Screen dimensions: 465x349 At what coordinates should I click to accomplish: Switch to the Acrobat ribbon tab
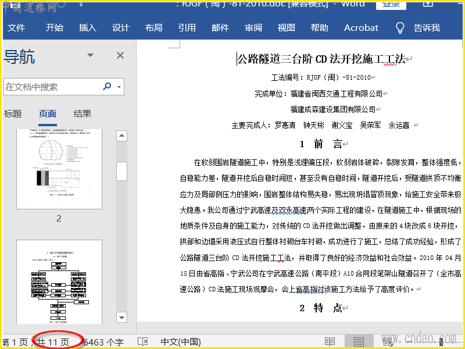coord(361,28)
